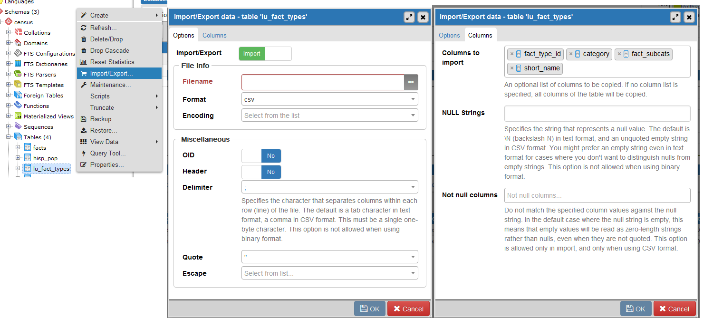Close the Options Import/Export dialog
Screen dimensions: 713x318
coord(423,17)
